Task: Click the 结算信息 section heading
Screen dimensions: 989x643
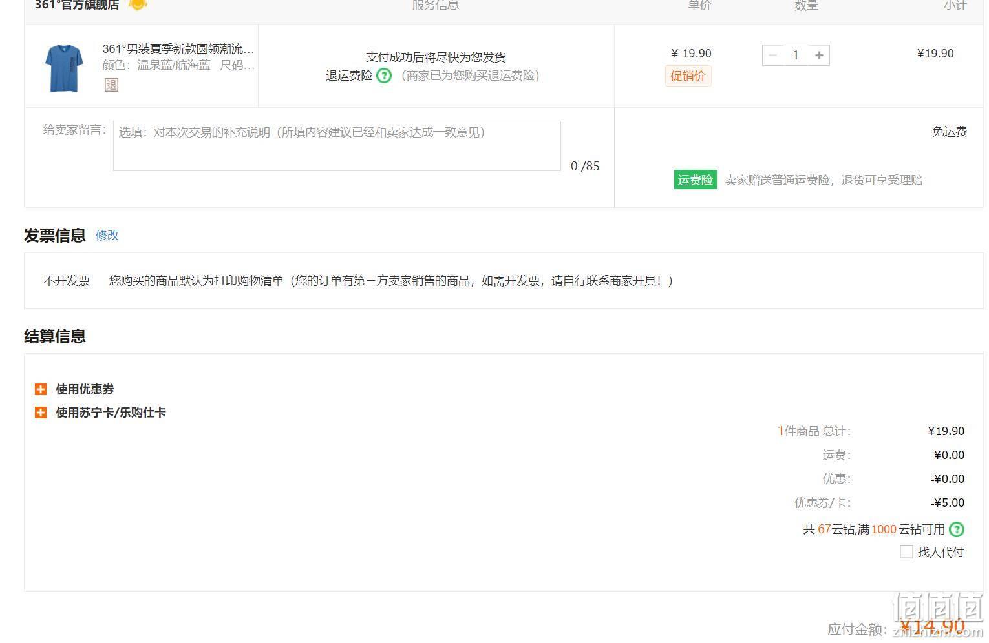Action: [55, 336]
